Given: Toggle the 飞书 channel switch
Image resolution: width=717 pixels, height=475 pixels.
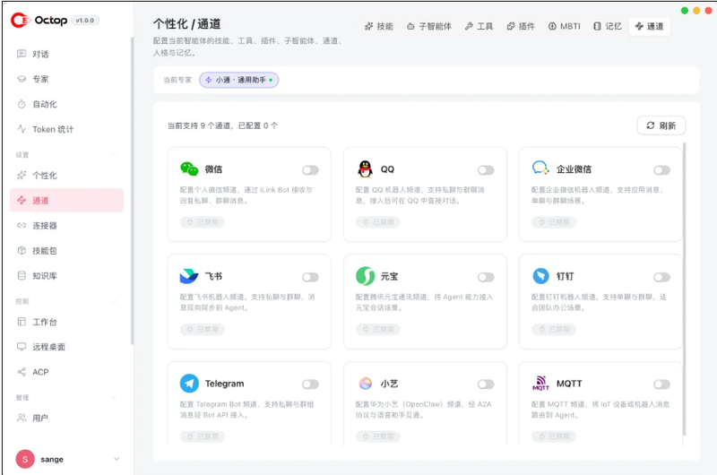Looking at the screenshot, I should pyautogui.click(x=310, y=277).
